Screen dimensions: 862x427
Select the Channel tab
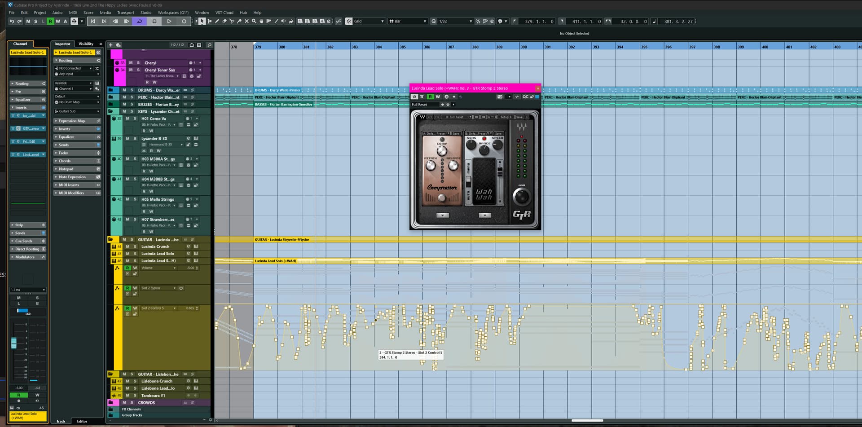pyautogui.click(x=20, y=44)
